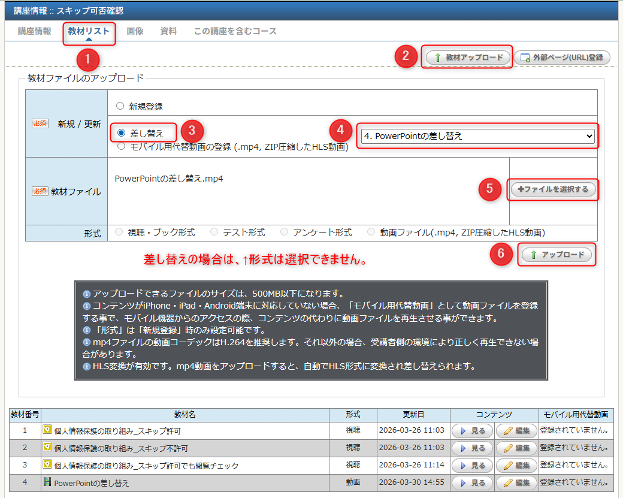Click the 教材アップロード button
Image resolution: width=623 pixels, height=498 pixels.
click(x=467, y=58)
